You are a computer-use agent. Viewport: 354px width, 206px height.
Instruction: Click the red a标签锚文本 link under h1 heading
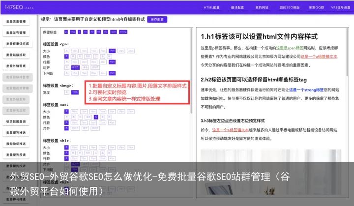click(x=319, y=57)
